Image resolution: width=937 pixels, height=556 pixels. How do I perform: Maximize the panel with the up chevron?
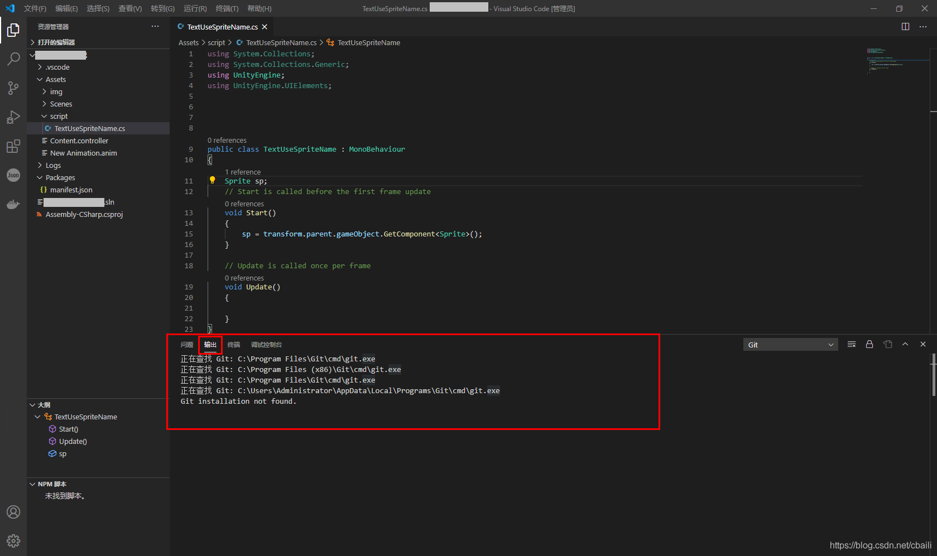click(x=905, y=345)
